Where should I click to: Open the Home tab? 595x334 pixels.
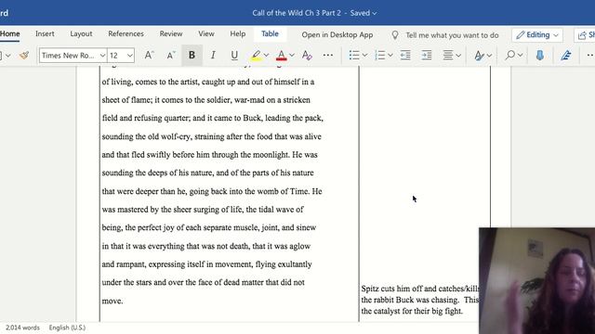click(x=10, y=33)
